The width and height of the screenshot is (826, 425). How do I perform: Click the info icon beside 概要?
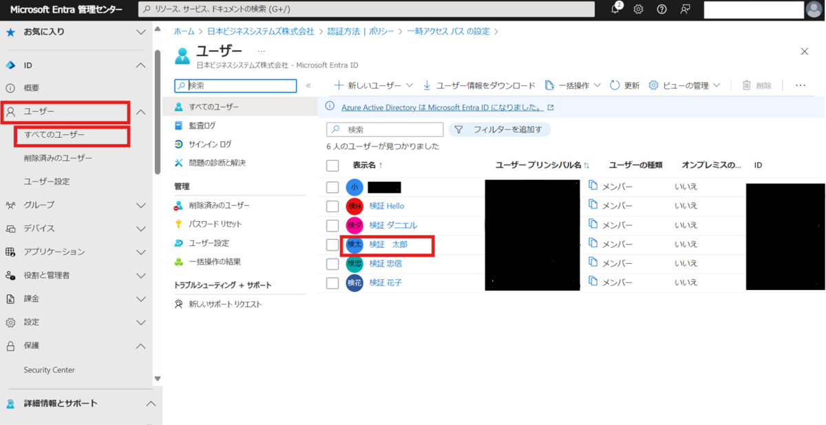pos(10,88)
